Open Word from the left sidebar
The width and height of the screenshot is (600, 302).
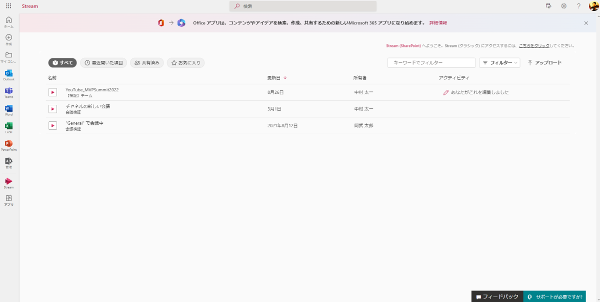tap(8, 109)
